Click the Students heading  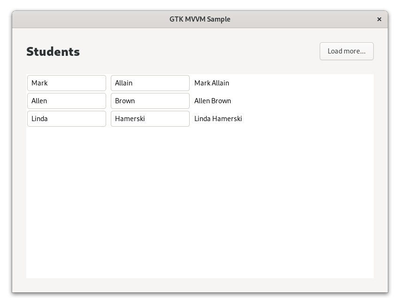53,52
